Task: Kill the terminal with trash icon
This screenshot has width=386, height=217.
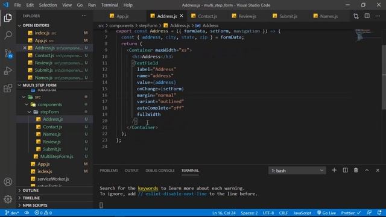Action: pos(356,170)
